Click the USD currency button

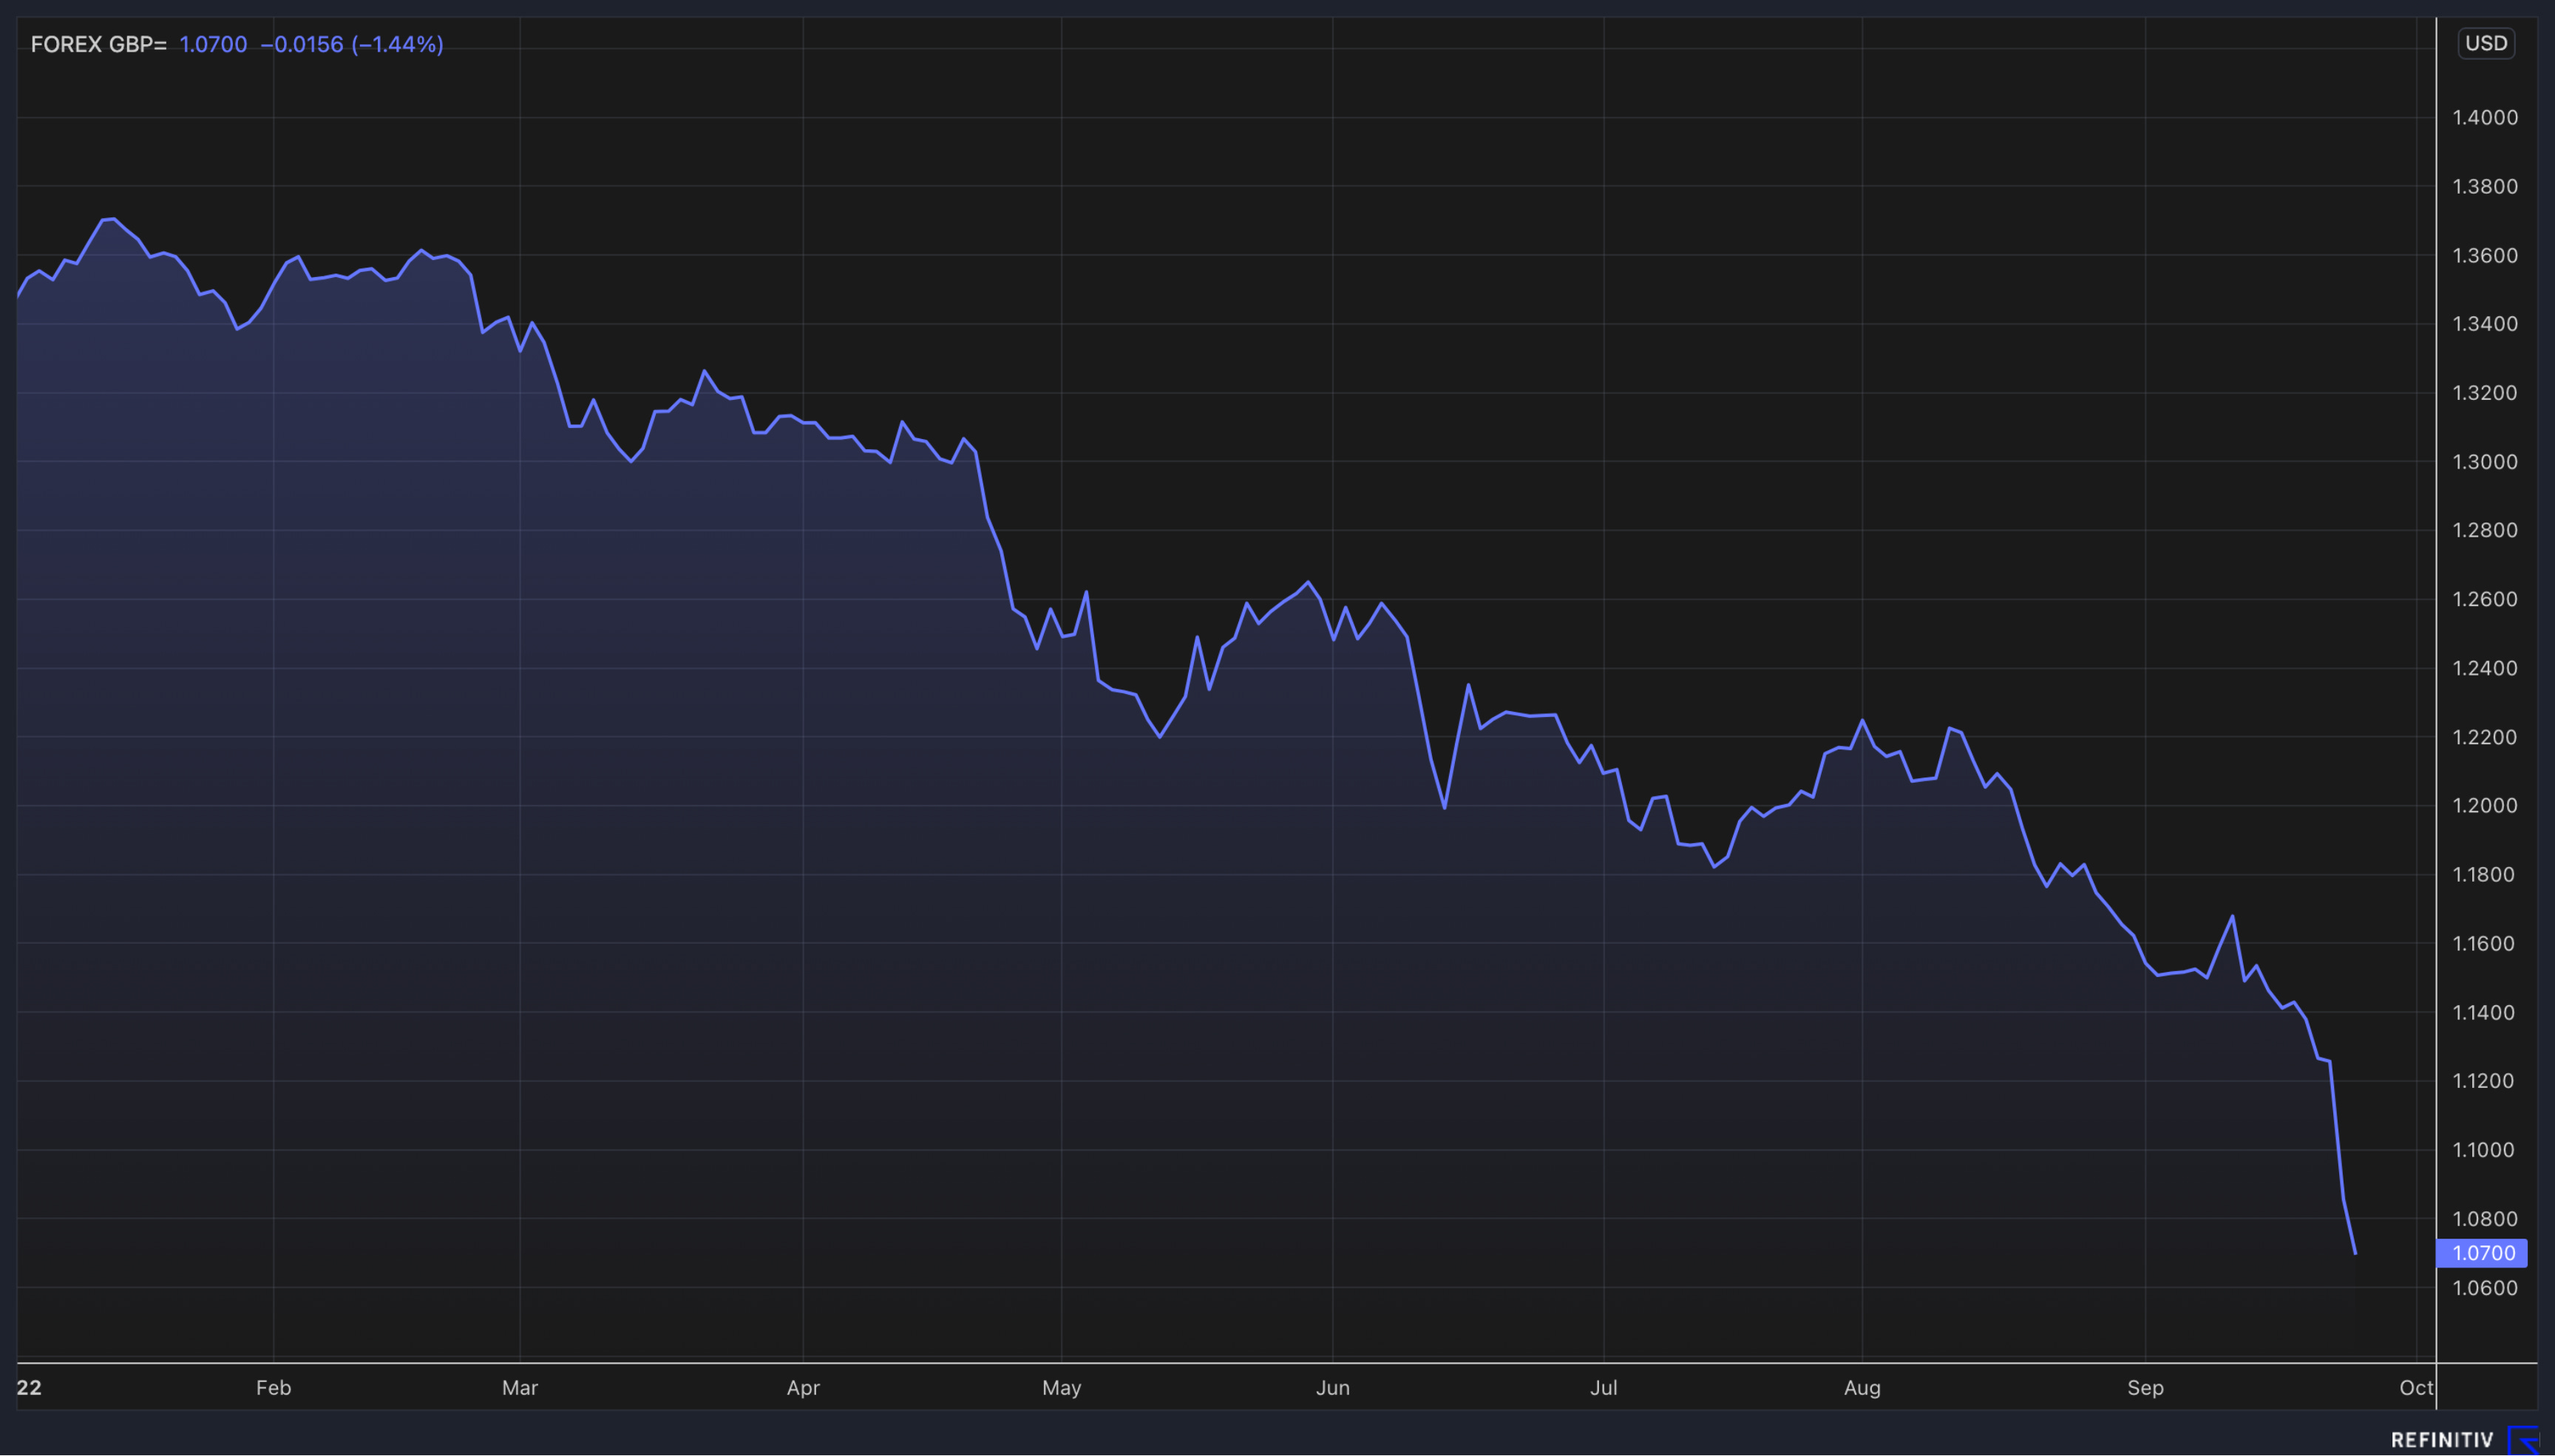tap(2486, 43)
